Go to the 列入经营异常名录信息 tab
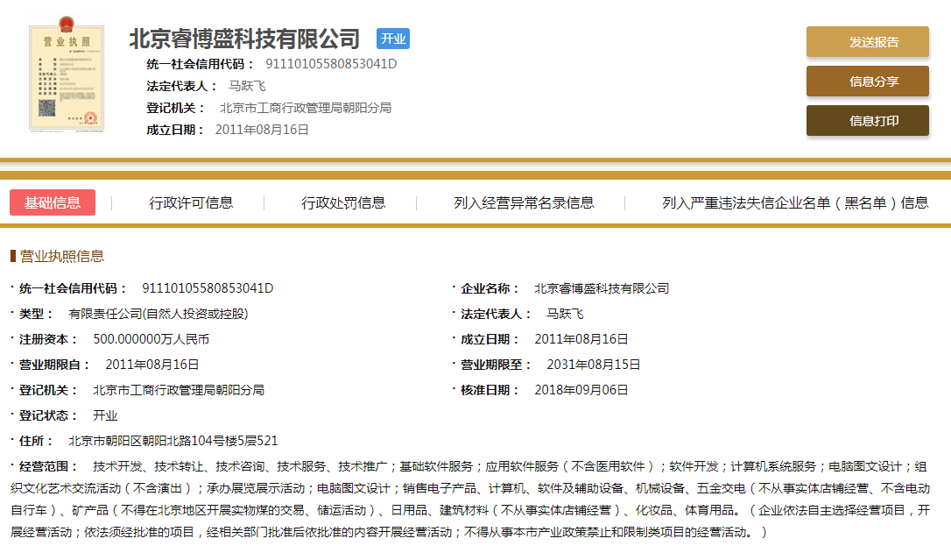 [x=524, y=202]
